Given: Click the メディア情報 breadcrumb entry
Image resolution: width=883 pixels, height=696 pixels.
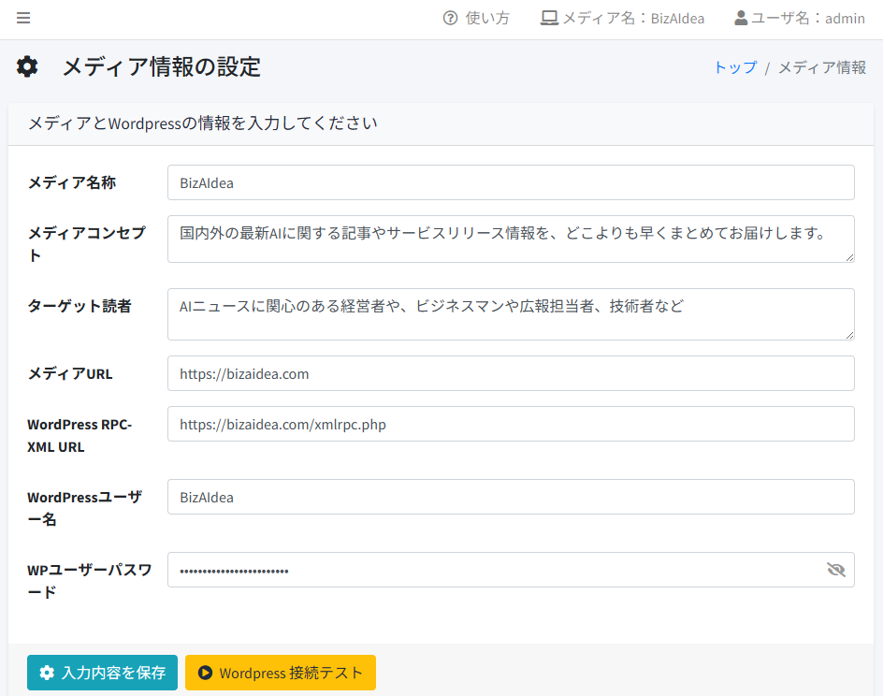Looking at the screenshot, I should pos(820,66).
